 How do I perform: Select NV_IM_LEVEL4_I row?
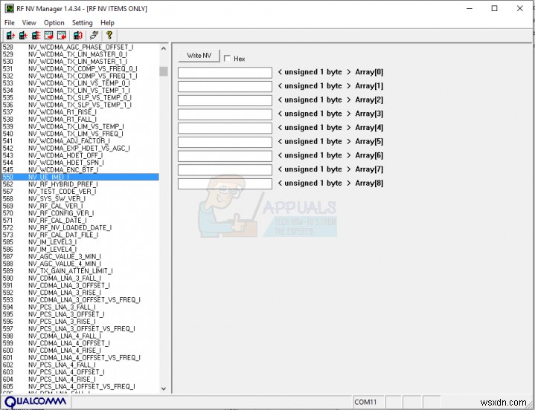[80, 250]
